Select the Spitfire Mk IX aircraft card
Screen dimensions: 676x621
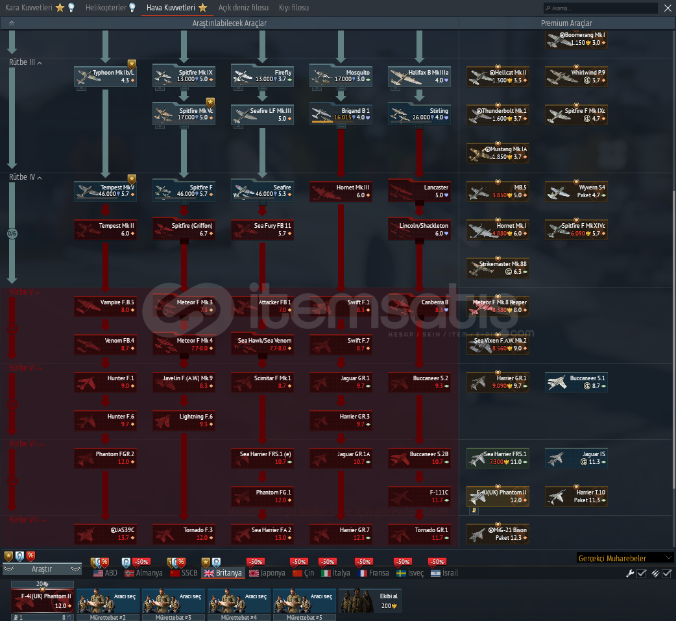coord(184,77)
